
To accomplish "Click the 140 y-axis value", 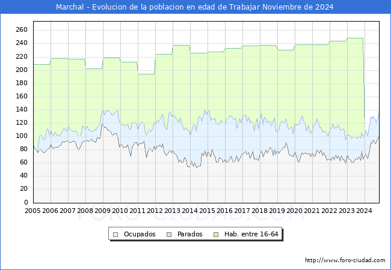I will pos(22,110).
